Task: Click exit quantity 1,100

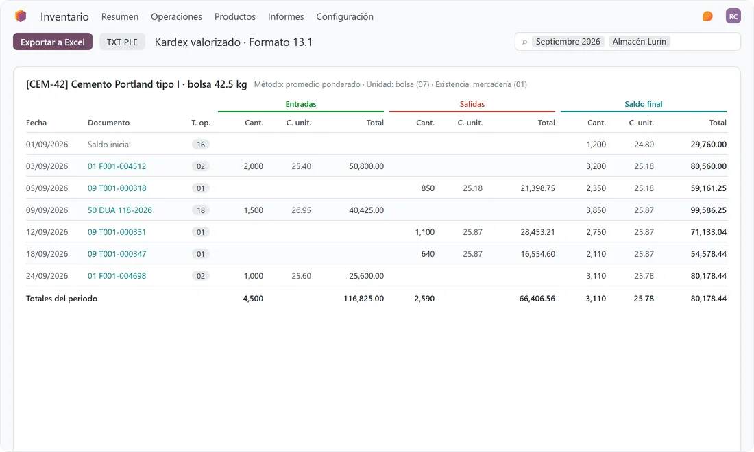Action: coord(424,232)
